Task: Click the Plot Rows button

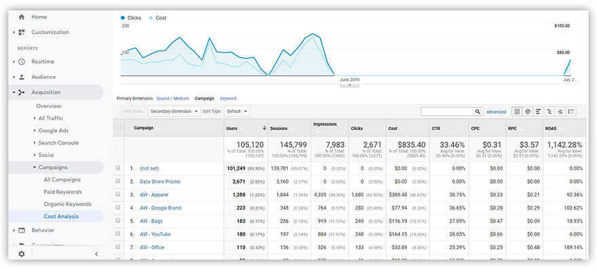Action: tap(133, 111)
